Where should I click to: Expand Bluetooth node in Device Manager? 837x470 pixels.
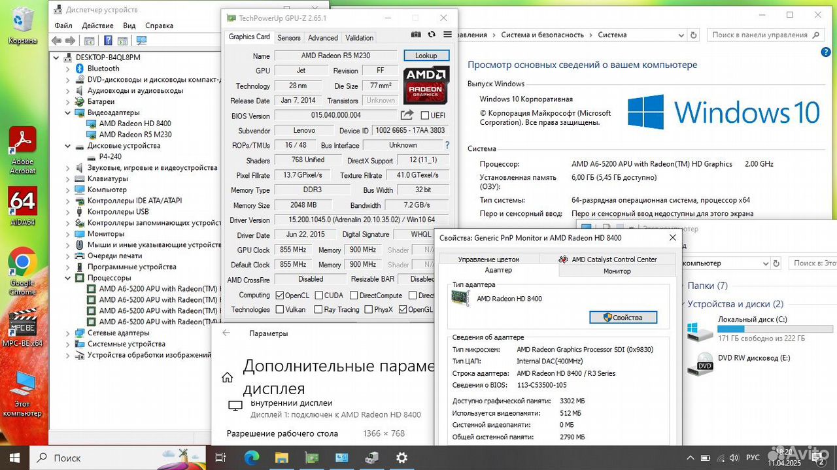click(67, 69)
